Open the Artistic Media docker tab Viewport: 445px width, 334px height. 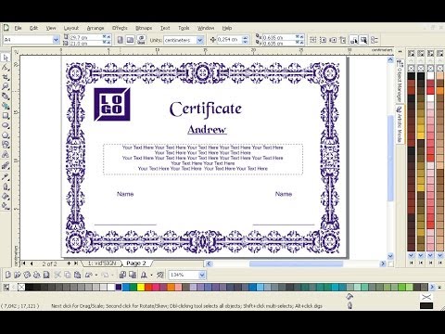tap(400, 123)
